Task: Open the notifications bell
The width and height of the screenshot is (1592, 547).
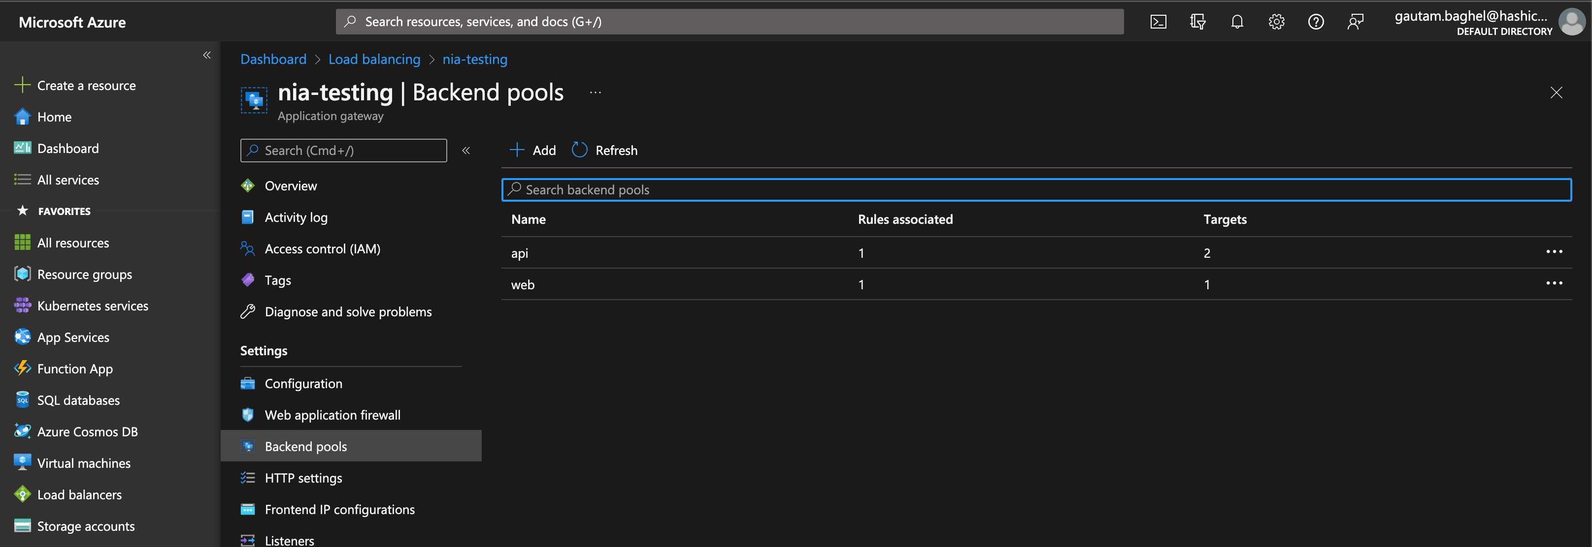Action: click(x=1237, y=22)
